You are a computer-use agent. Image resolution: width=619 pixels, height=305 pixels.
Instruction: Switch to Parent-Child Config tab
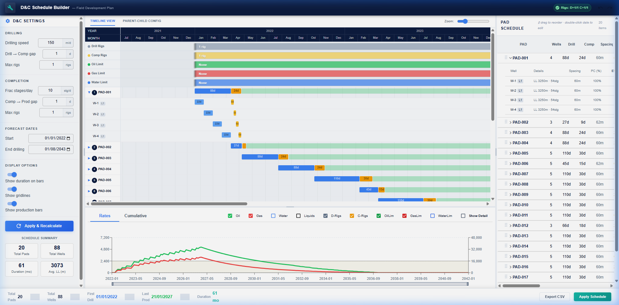point(142,21)
